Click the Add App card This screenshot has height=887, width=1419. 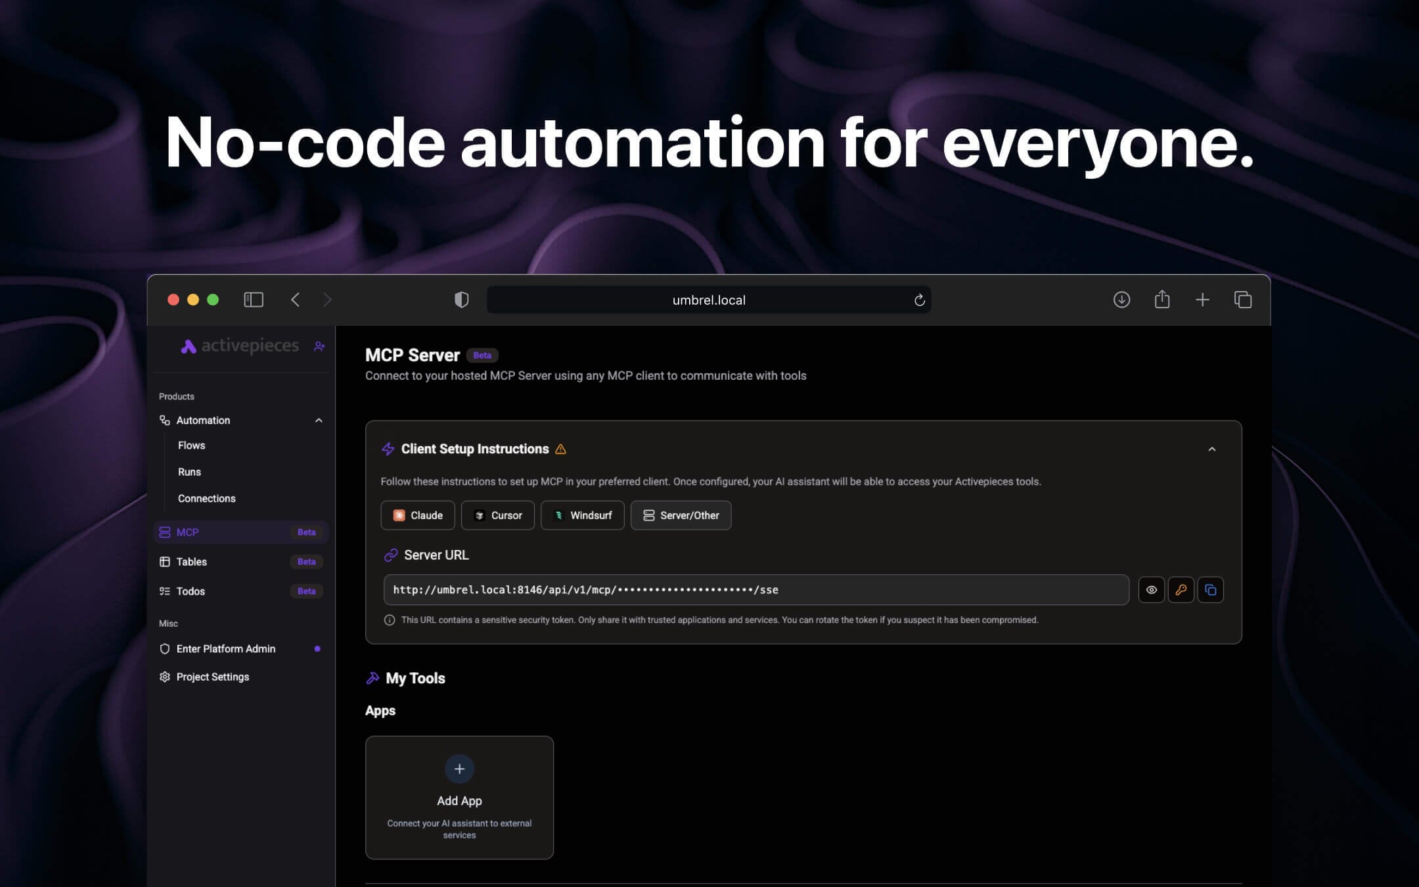(459, 797)
